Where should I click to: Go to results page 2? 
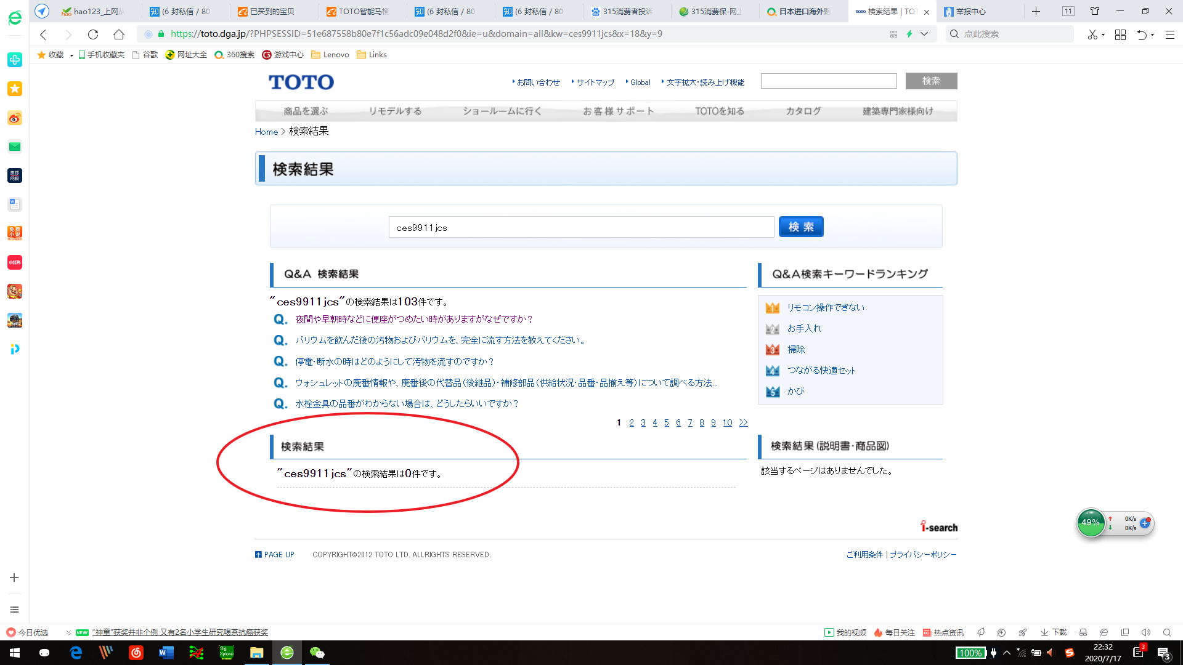tap(631, 423)
